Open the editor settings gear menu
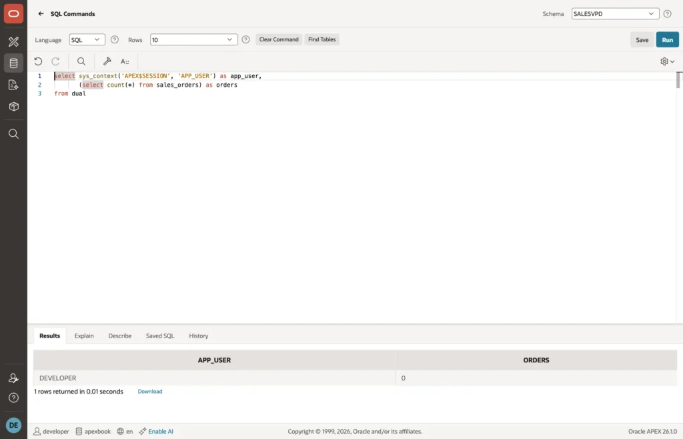Screen dimensions: 683x439 pyautogui.click(x=667, y=61)
